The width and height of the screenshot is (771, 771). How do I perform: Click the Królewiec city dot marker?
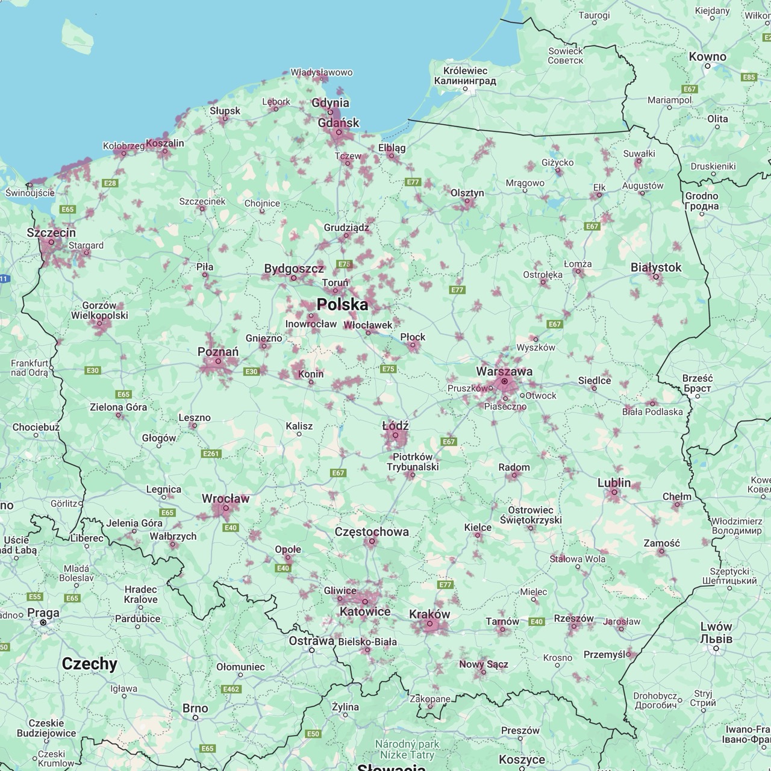pos(465,89)
